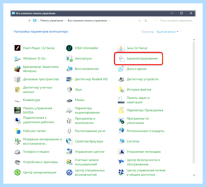Open Панель управления NVIDIA icon
This screenshot has height=187, width=206.
point(17,110)
